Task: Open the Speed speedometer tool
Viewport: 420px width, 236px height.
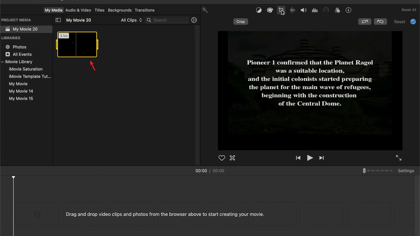Action: tap(326, 10)
